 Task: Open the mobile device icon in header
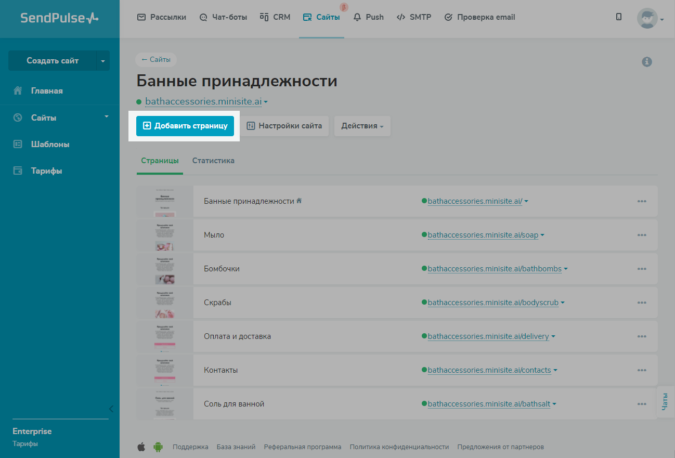pyautogui.click(x=618, y=17)
